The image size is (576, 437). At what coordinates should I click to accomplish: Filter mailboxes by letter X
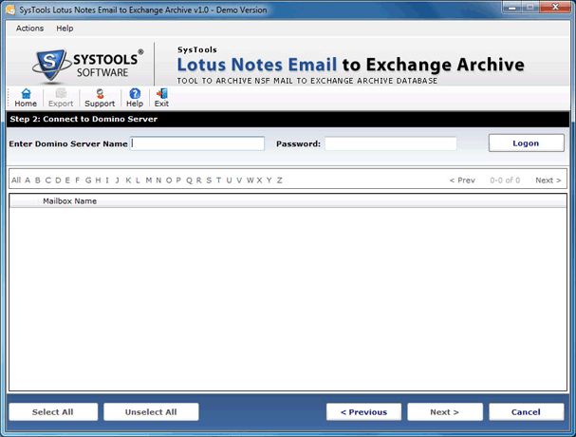coord(259,180)
